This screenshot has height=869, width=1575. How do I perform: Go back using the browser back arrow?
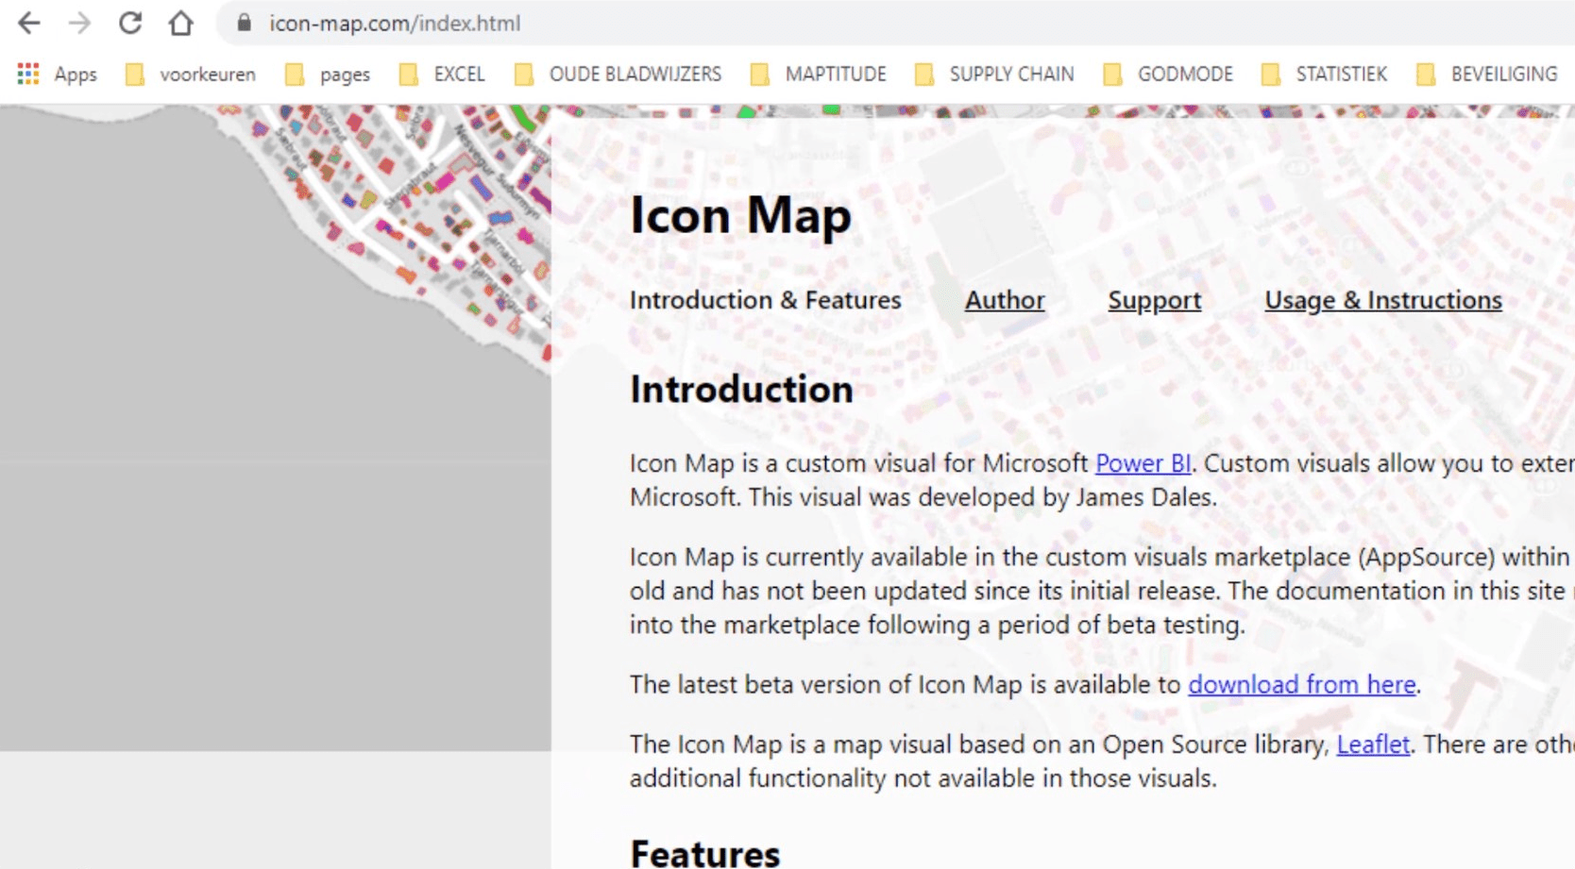29,23
